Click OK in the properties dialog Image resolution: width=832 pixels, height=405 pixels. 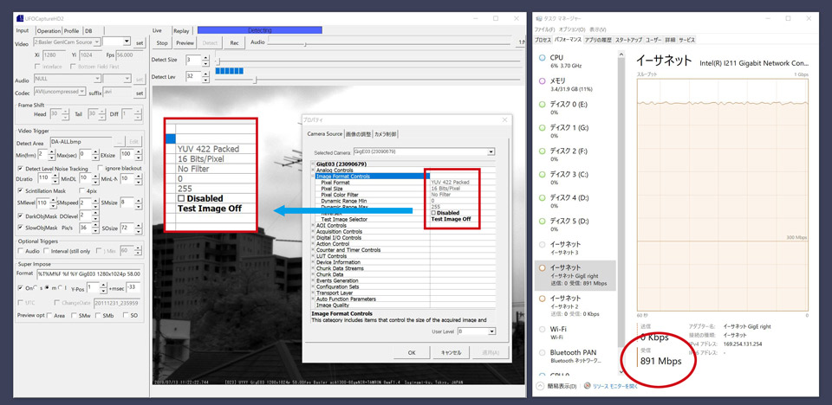[x=412, y=352]
